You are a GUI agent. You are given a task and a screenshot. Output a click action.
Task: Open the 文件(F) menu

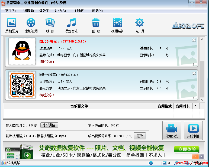click(10, 11)
